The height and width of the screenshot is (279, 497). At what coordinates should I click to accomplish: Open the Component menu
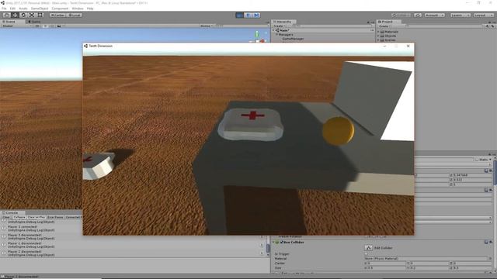pos(60,9)
